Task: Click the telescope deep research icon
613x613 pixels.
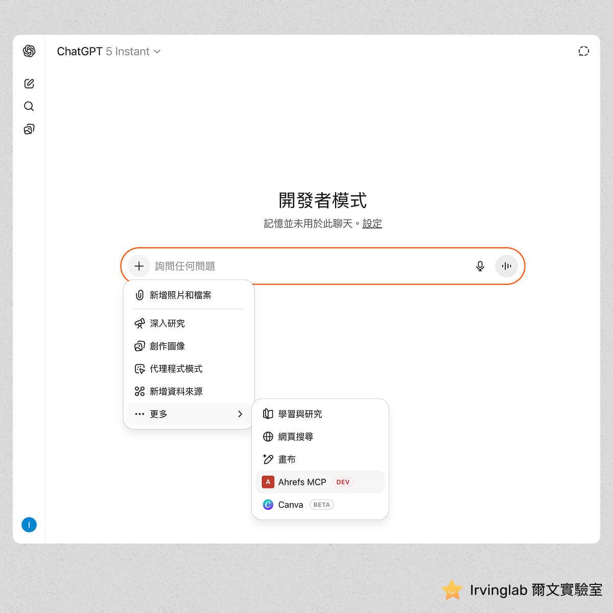Action: click(139, 323)
